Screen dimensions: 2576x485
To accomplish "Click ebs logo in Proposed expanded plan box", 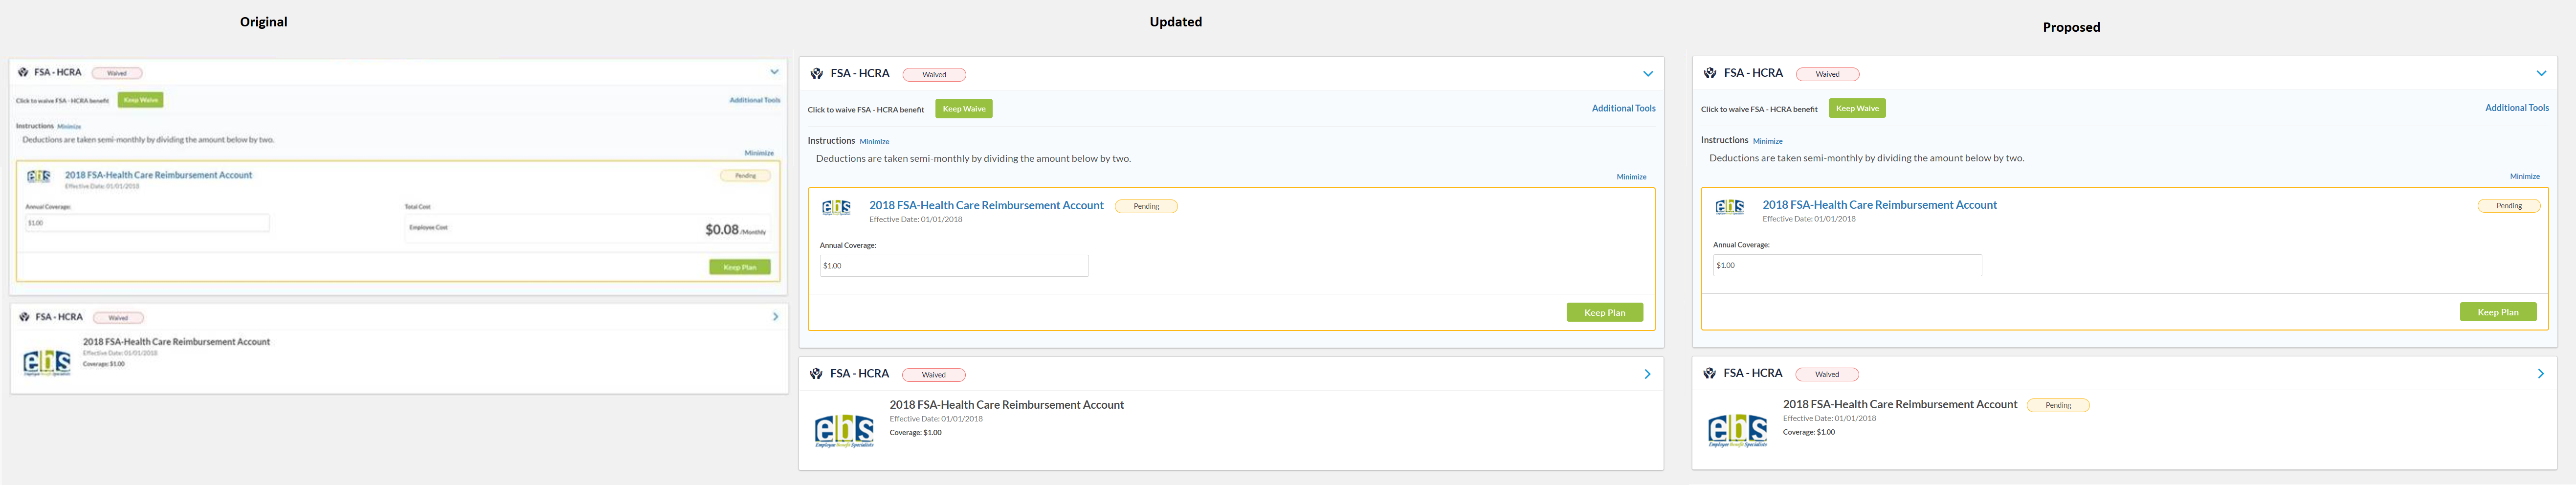I will (x=1729, y=207).
